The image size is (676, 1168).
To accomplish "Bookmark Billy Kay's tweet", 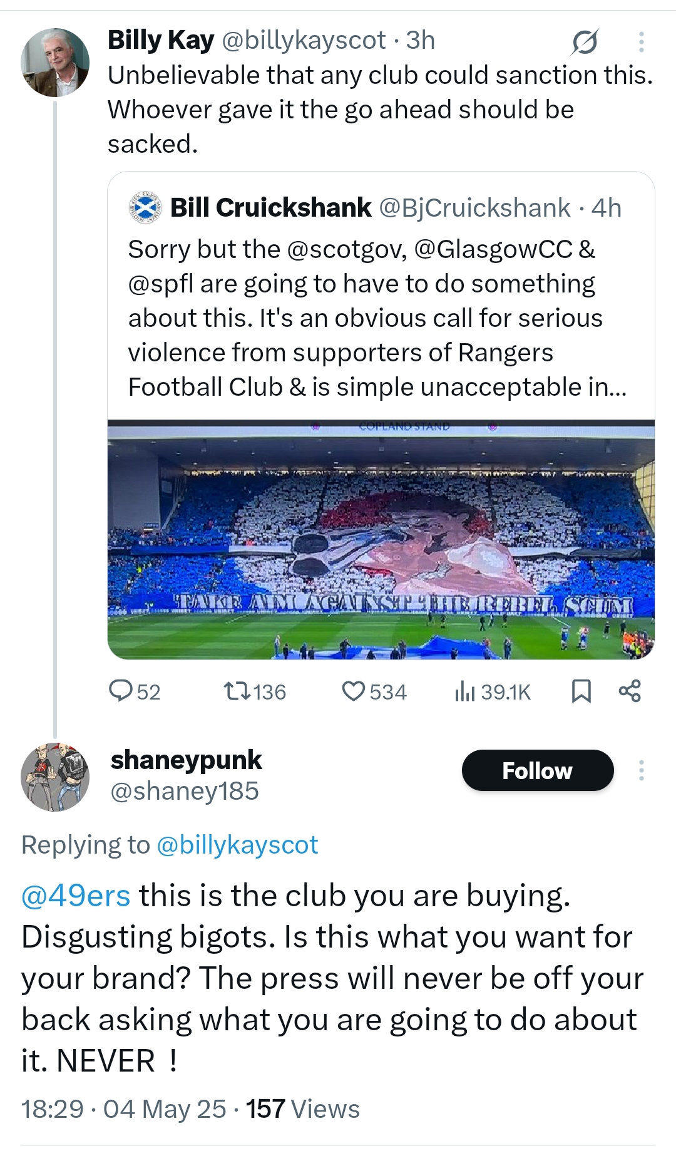I will (x=581, y=691).
